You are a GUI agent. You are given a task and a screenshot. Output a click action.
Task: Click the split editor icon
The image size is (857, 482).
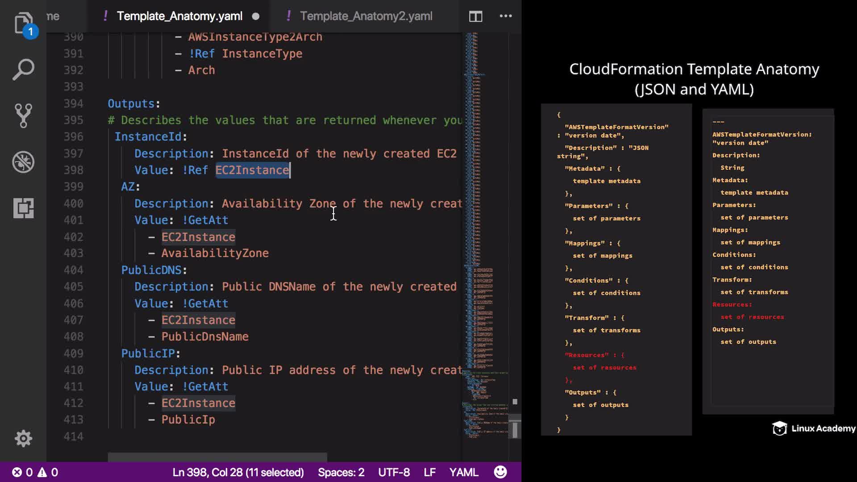pyautogui.click(x=475, y=17)
